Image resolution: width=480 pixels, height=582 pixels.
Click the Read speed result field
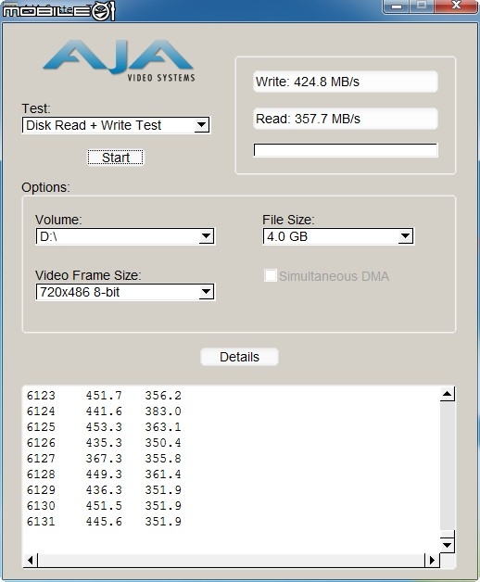click(346, 119)
